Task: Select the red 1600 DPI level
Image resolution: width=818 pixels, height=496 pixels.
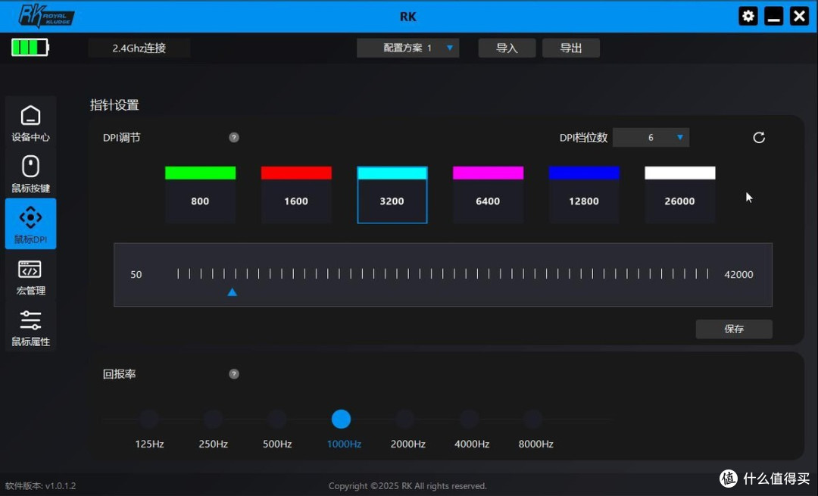Action: 296,195
